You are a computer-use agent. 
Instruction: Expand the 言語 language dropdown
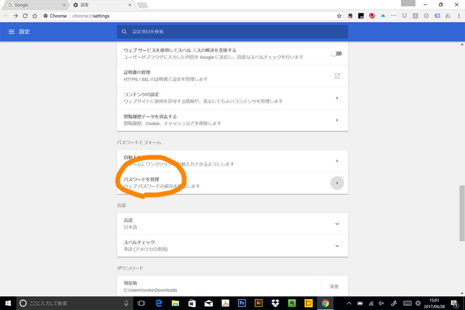coord(336,223)
